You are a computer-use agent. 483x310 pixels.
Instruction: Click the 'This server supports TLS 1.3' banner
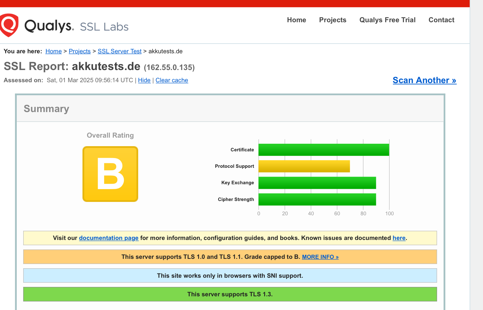[230, 294]
